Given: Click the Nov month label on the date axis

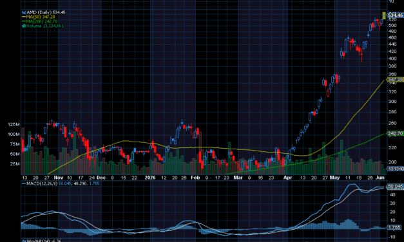Looking at the screenshot, I should click(x=59, y=178).
